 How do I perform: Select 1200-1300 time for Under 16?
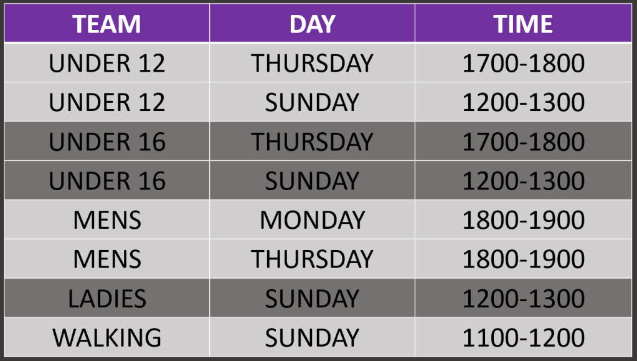pos(523,181)
